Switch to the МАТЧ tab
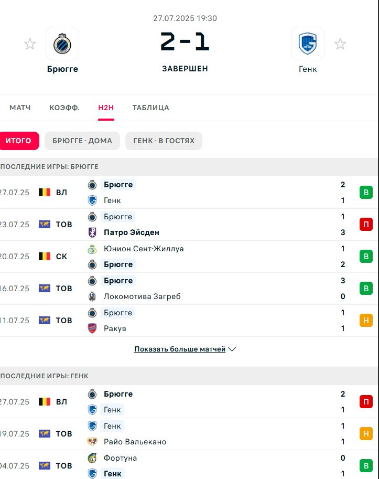The image size is (379, 479). [20, 108]
